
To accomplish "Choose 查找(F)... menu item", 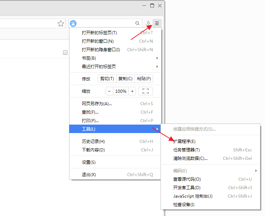I will 115,112.
